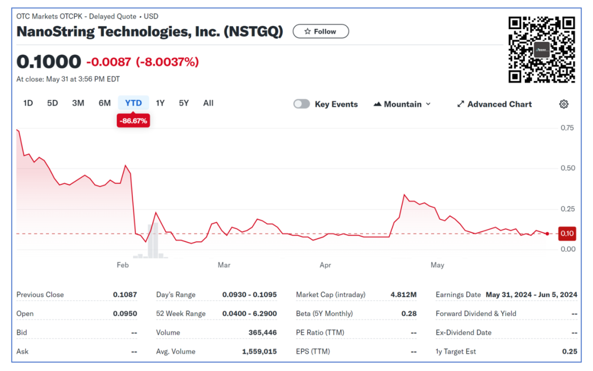Viewport: 593px width, 371px height.
Task: Select the All time range tab
Action: click(209, 103)
